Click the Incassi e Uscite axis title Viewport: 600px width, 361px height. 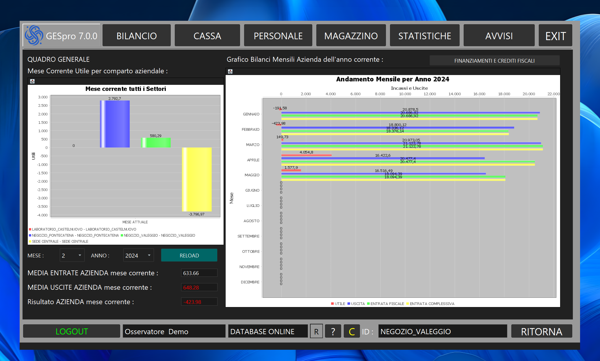(409, 88)
